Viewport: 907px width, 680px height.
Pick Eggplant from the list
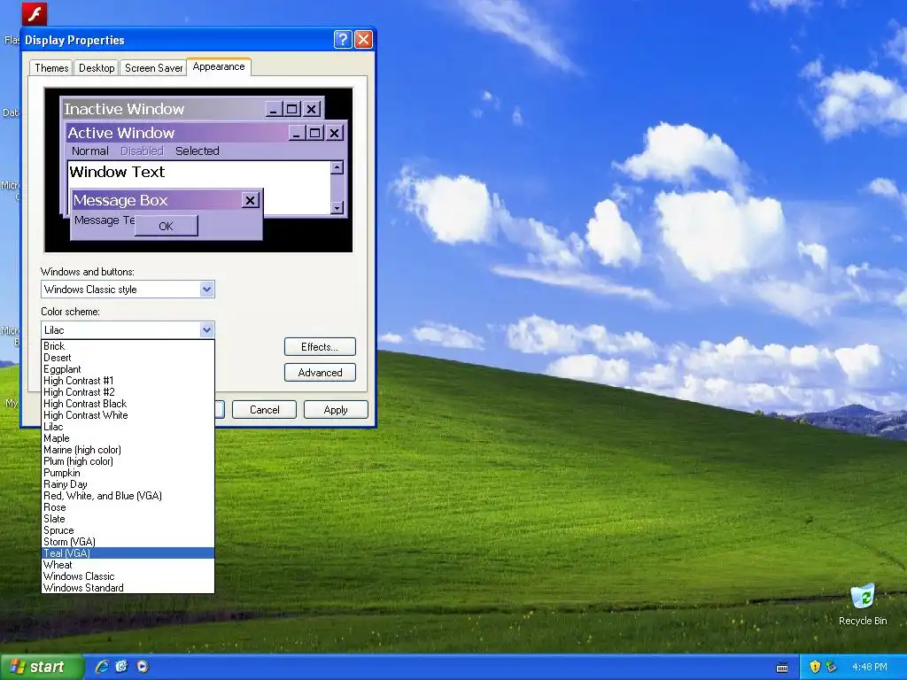(128, 369)
